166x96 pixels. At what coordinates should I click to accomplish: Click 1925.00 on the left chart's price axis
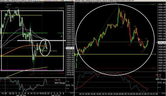coord(70,60)
